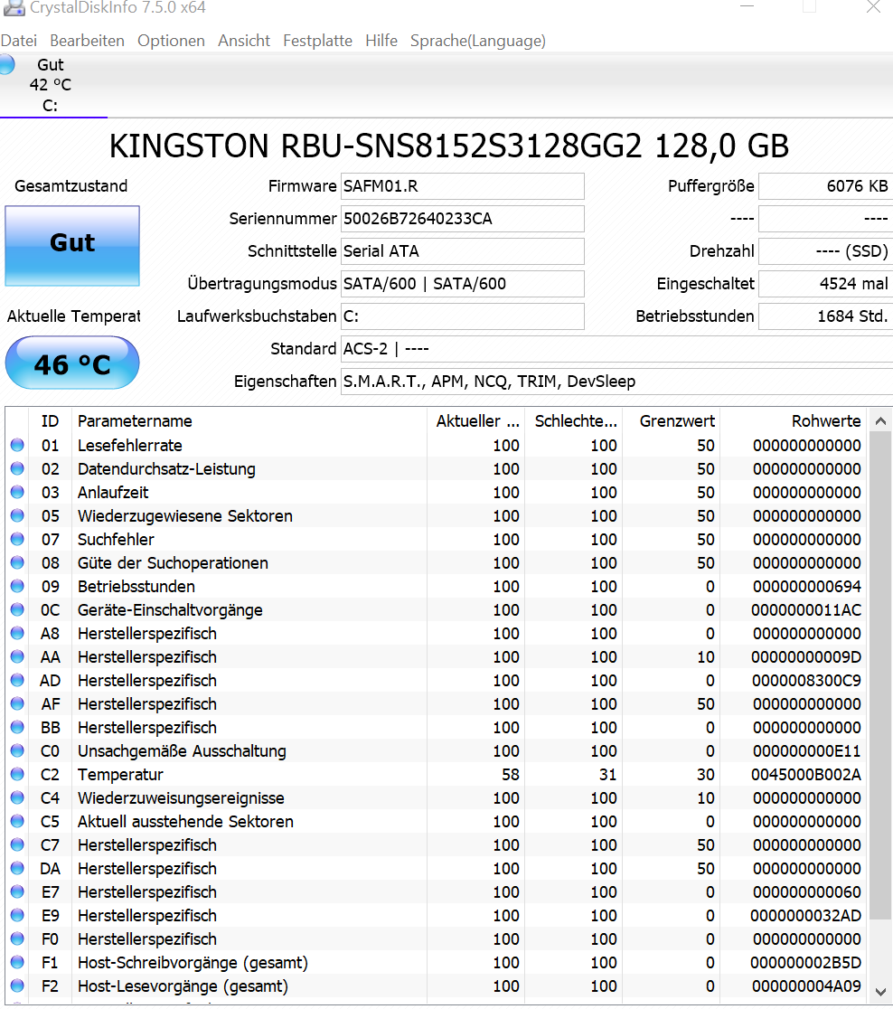This screenshot has height=1009, width=893.
Task: Click the Schlechte... column header
Action: click(575, 420)
